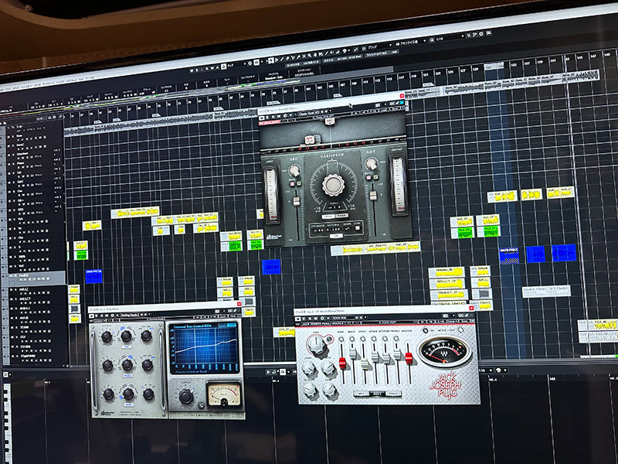Toggle the green SRC phase button in Reel ADT
Viewport: 618px width, 464px height.
coord(299,183)
